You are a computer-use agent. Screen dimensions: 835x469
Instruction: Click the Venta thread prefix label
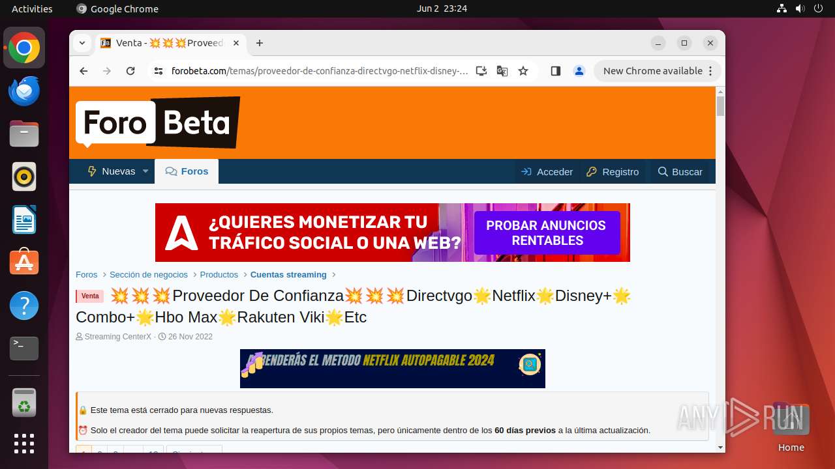click(90, 296)
